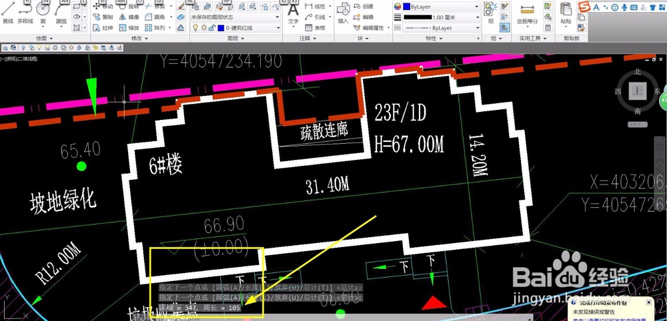The image size is (667, 321).
Task: Insert a 表格 table
Action: pos(315,27)
